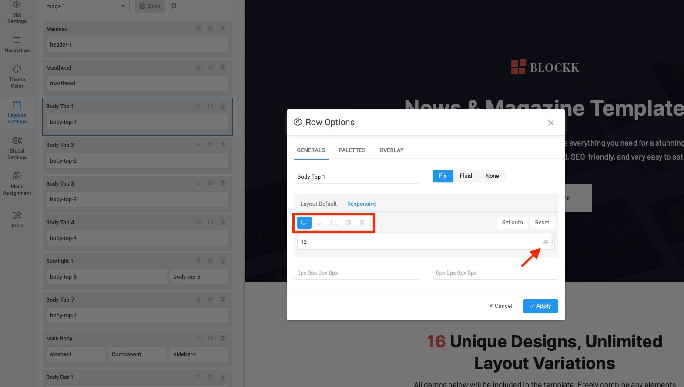This screenshot has width=684, height=387.
Task: Save the layout
Action: [x=150, y=7]
